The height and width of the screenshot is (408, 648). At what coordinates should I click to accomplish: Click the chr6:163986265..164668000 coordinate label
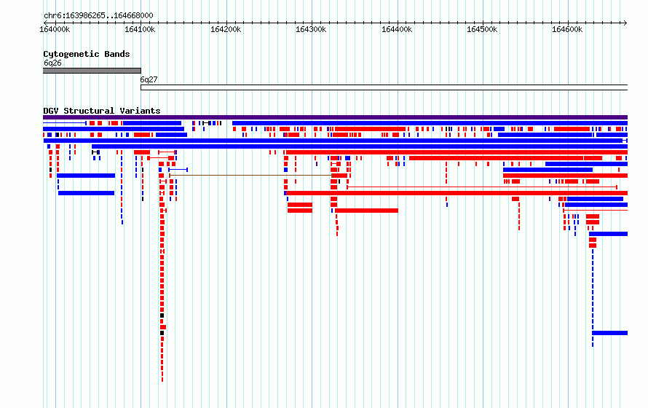[x=98, y=16]
